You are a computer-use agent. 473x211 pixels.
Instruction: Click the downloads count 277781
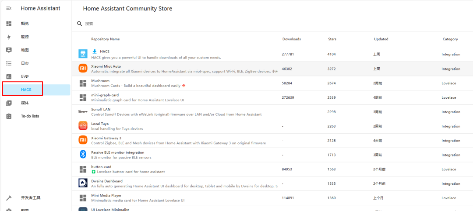click(x=288, y=55)
